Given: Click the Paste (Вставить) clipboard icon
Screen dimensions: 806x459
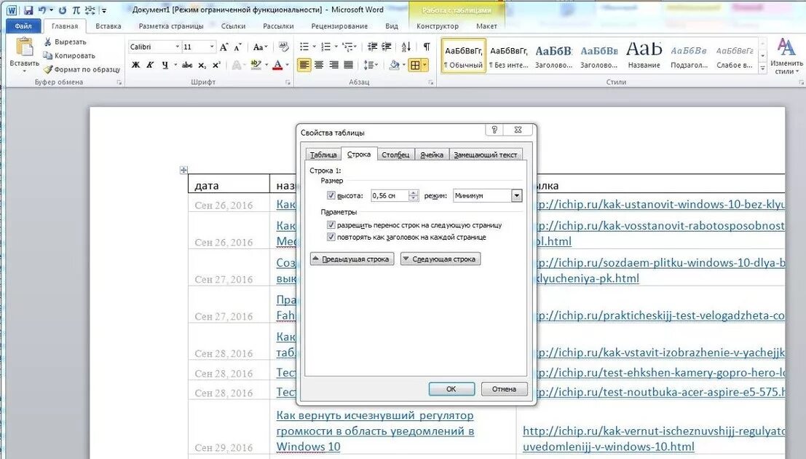Looking at the screenshot, I should tap(23, 47).
